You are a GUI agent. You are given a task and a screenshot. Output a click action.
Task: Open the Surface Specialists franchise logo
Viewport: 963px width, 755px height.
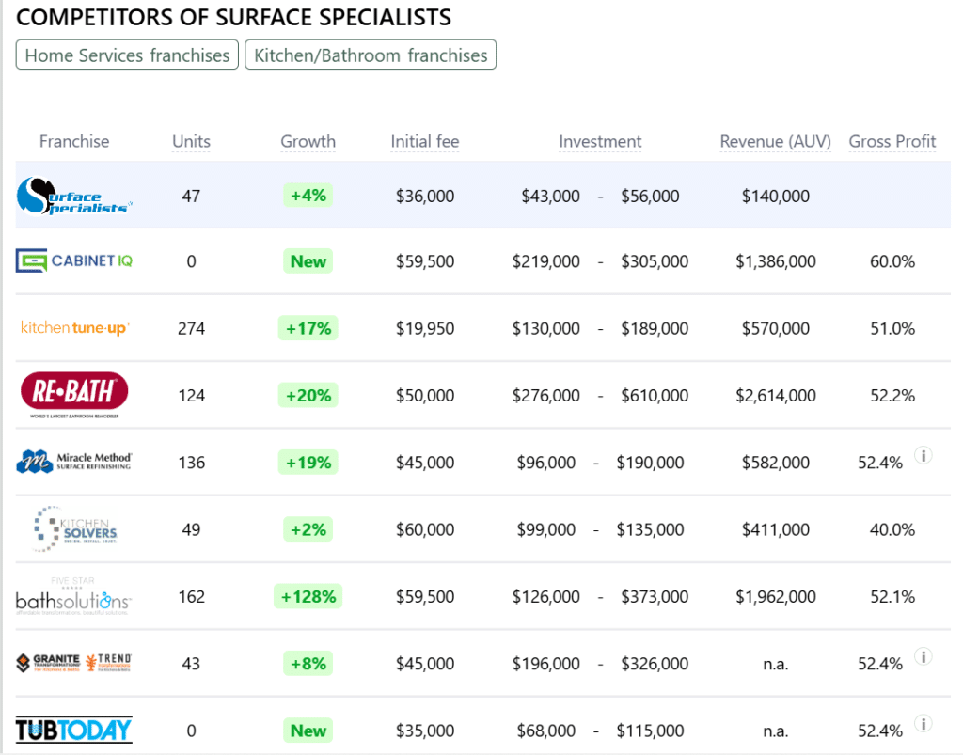coord(74,196)
